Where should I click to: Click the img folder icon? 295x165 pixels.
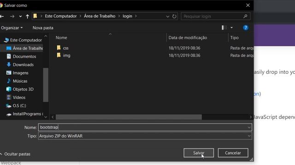[59, 55]
